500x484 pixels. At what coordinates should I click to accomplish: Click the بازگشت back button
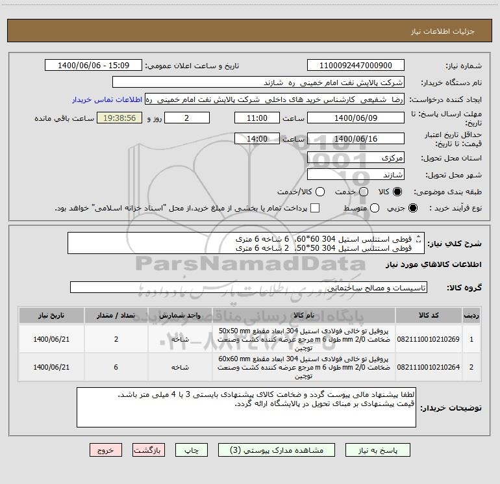149,450
